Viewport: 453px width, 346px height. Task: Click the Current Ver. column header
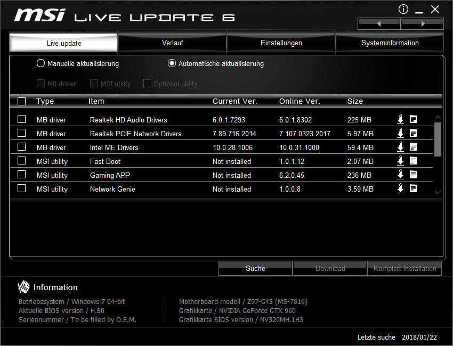coord(234,101)
